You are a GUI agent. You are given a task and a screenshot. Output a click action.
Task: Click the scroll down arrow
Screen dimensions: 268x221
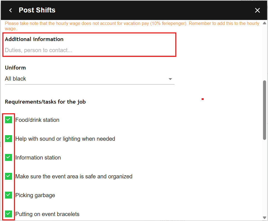[265, 218]
